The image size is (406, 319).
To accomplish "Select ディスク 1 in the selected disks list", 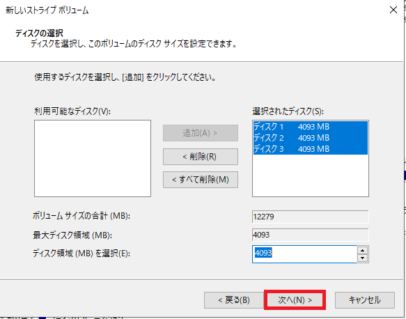I will (311, 127).
